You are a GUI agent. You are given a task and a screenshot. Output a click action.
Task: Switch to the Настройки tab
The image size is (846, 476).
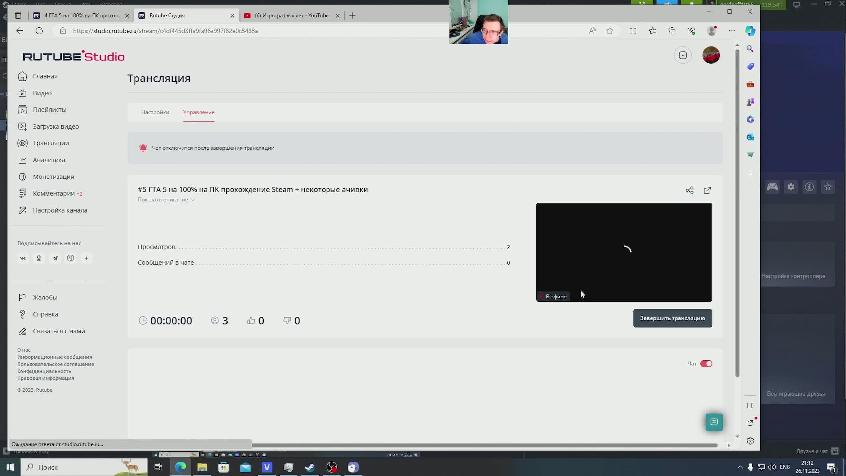[155, 112]
